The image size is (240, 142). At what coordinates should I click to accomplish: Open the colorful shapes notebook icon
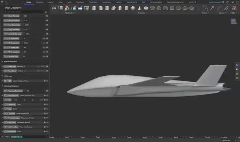[x=67, y=8]
